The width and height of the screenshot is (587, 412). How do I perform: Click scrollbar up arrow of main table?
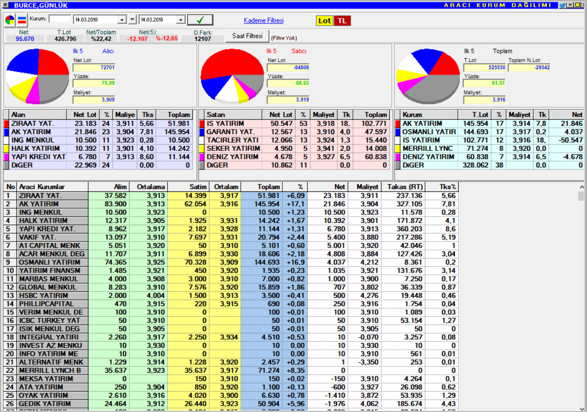[x=581, y=186]
